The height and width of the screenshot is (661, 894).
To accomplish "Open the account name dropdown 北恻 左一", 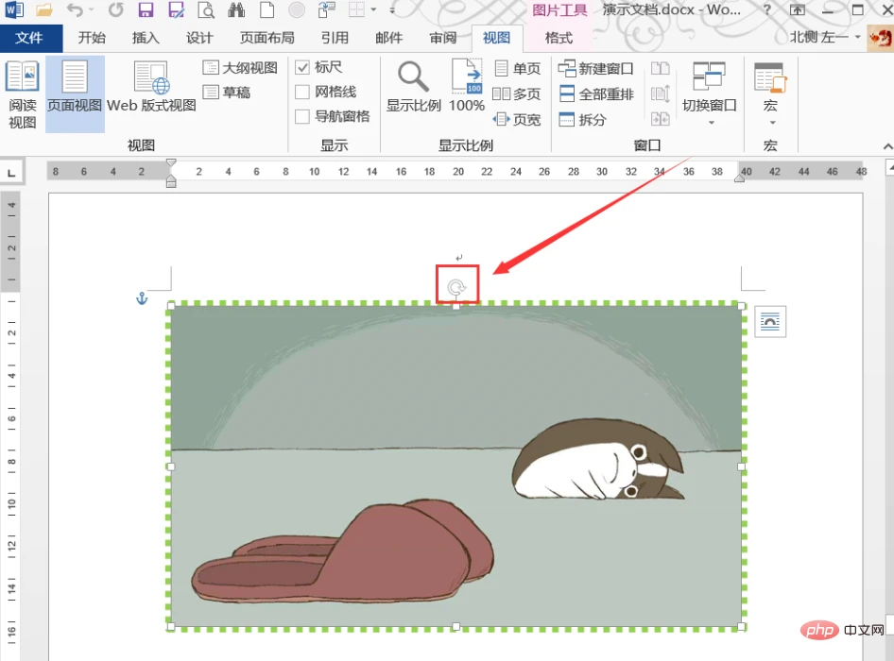I will 824,38.
